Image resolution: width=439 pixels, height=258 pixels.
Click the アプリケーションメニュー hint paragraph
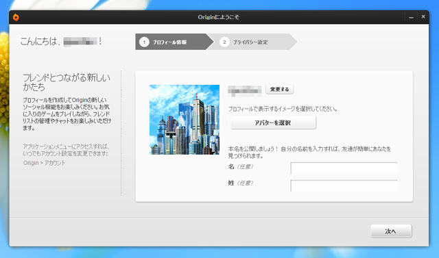66,150
